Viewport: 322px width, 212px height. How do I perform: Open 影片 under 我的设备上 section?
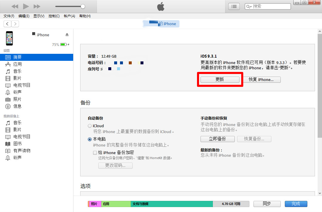(37, 130)
